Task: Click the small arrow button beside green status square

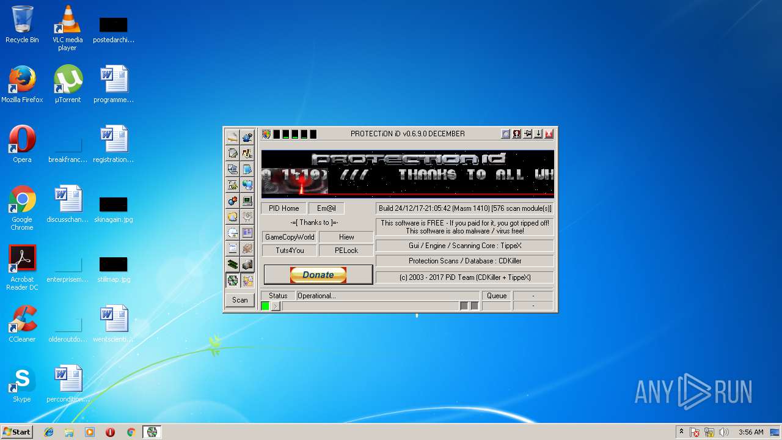Action: [276, 306]
